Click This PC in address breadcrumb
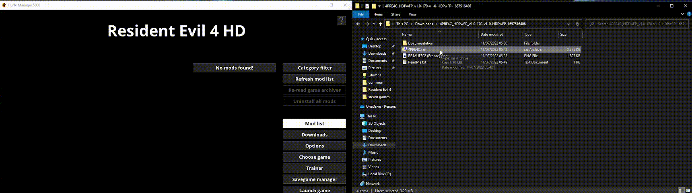Screen dimensions: 692x193 (x=402, y=24)
